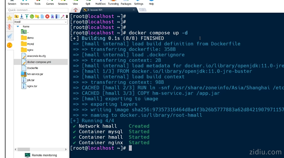Click the new blank file icon
Screen dimensions: 284x158
click(x=42, y=16)
